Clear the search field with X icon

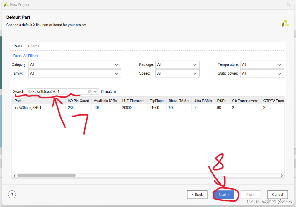(90, 92)
